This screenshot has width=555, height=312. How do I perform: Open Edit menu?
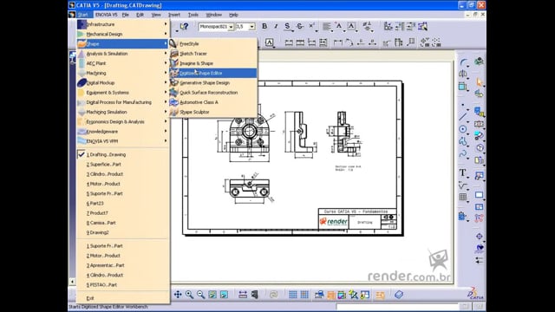point(140,15)
